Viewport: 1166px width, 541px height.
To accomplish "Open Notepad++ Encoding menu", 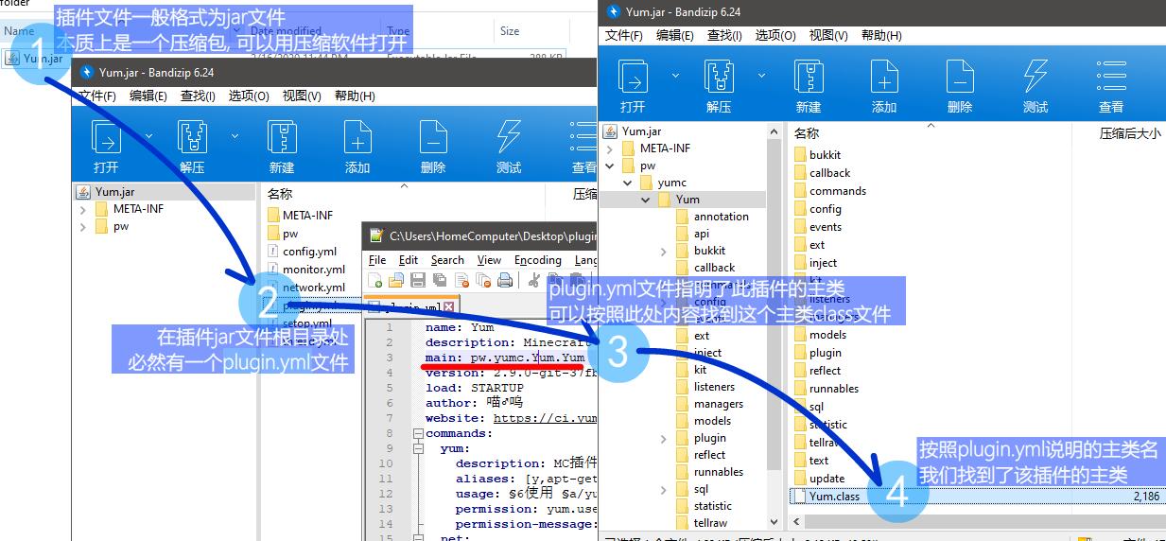I will tap(538, 260).
